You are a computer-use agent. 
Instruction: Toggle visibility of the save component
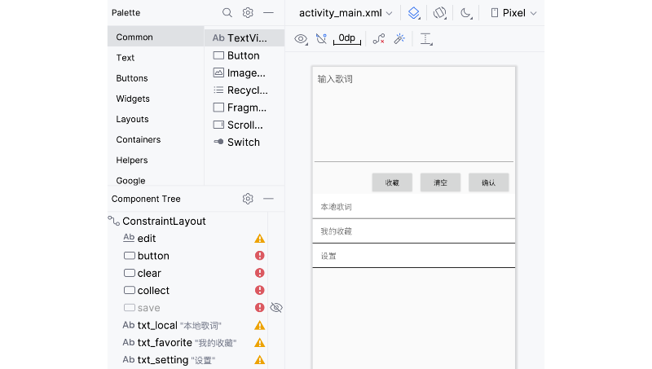[x=276, y=308]
